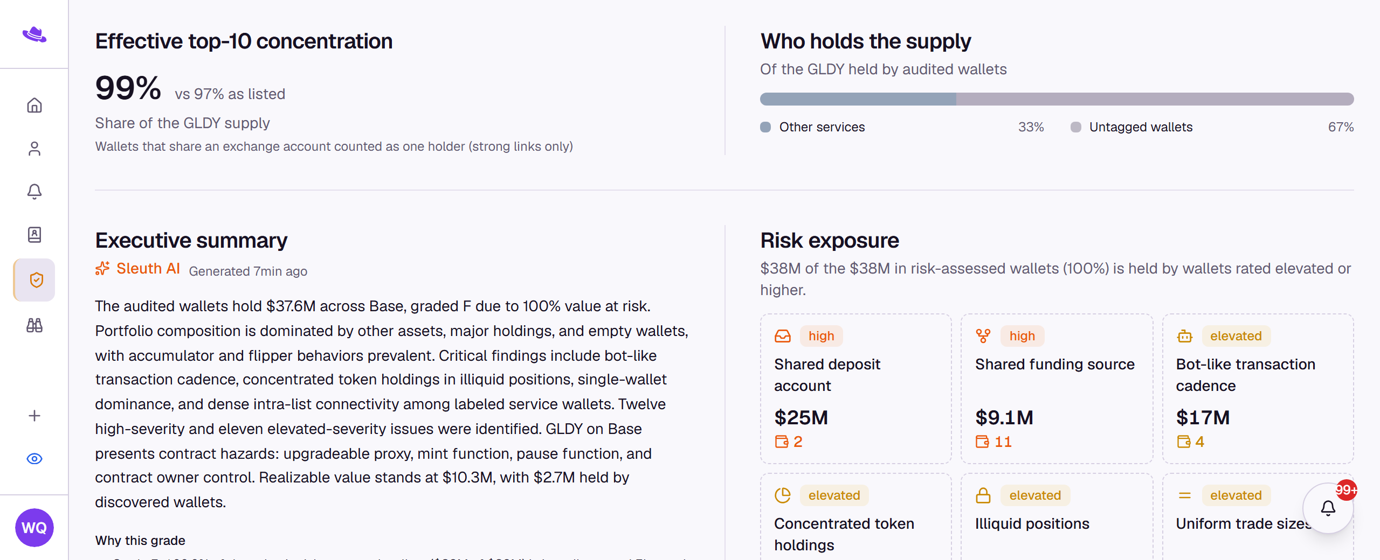Open the WQ user avatar menu
Image resolution: width=1380 pixels, height=560 pixels.
tap(34, 528)
